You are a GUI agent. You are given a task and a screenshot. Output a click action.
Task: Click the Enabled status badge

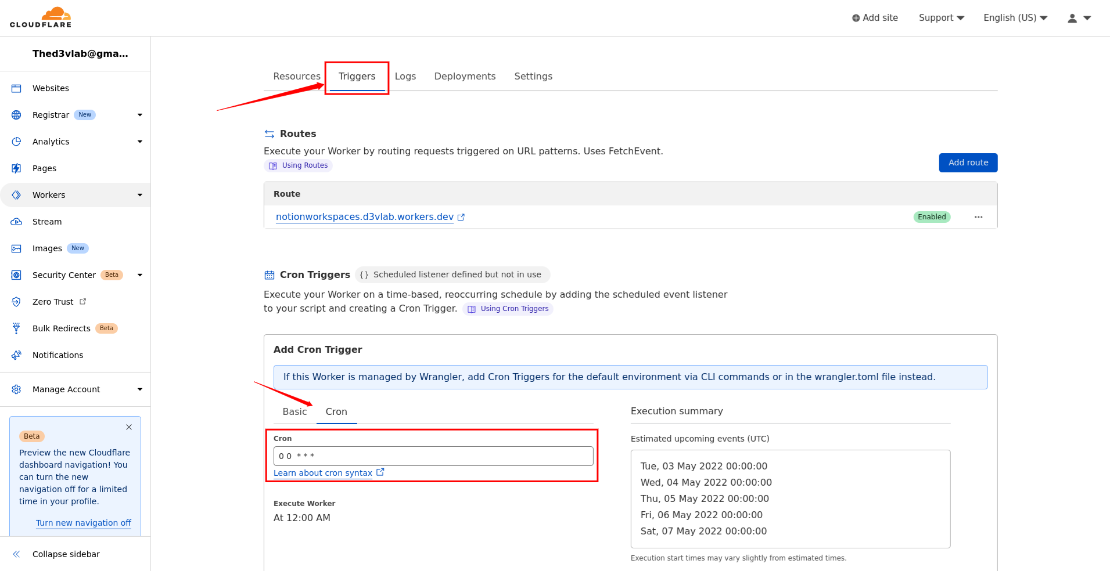point(932,217)
